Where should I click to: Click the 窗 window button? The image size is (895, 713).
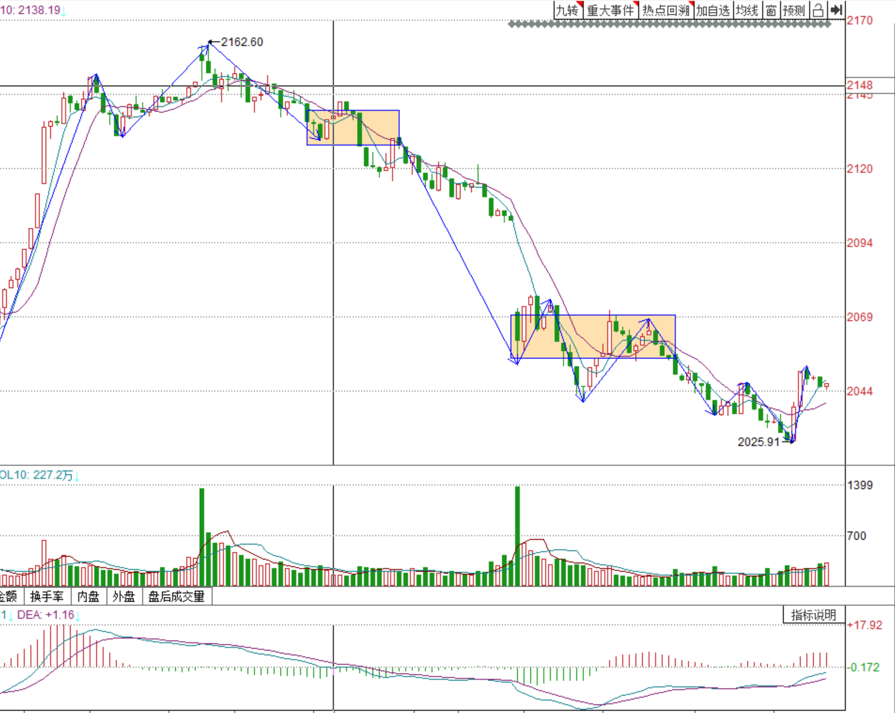pos(771,10)
